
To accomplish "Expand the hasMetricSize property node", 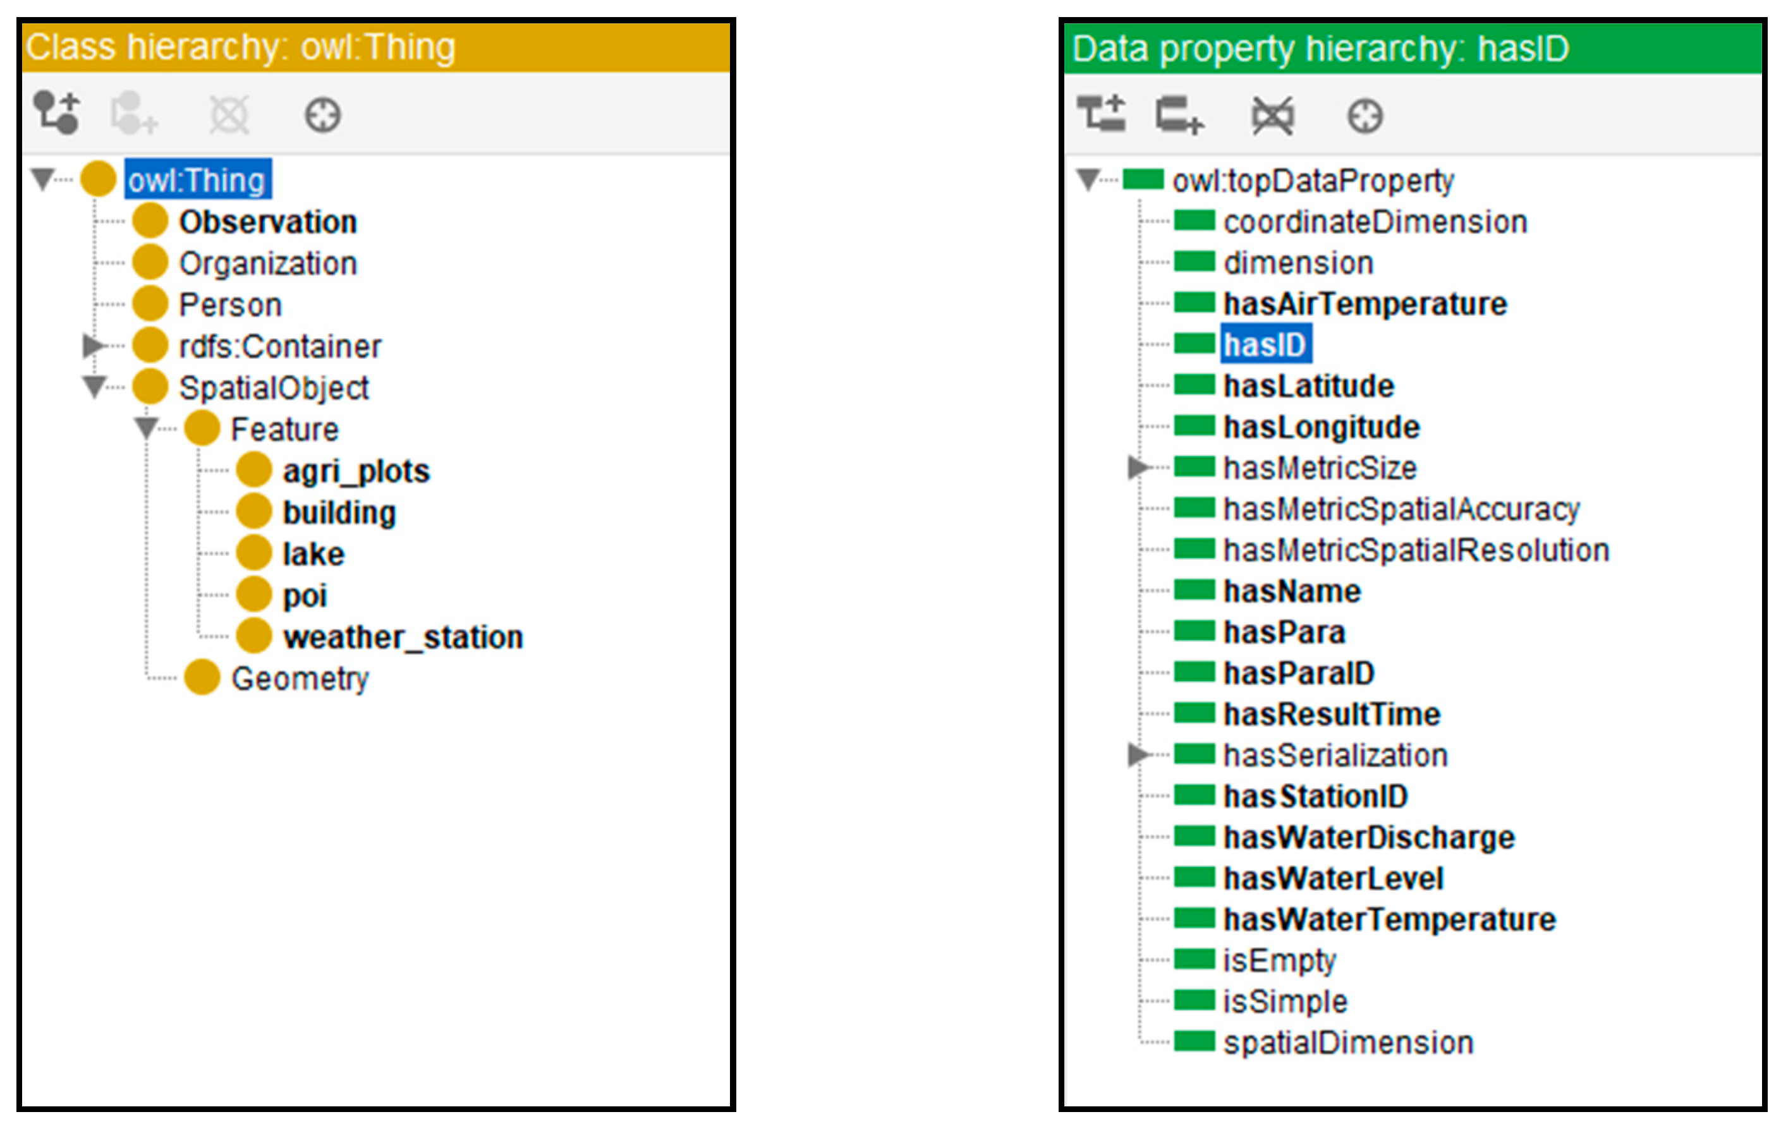I will pyautogui.click(x=1138, y=467).
